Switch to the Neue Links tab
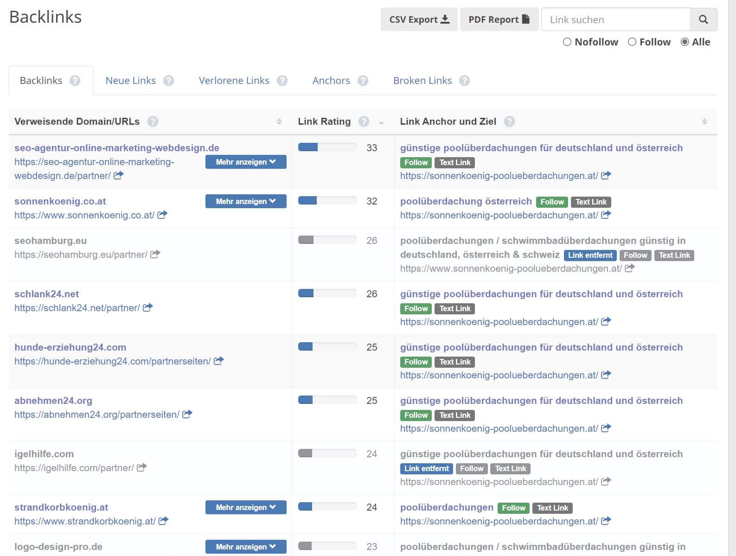The height and width of the screenshot is (556, 736). click(131, 81)
